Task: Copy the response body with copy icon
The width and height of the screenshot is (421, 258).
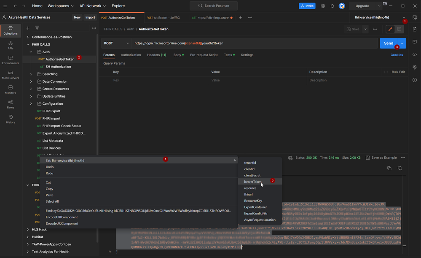Action: (389, 168)
